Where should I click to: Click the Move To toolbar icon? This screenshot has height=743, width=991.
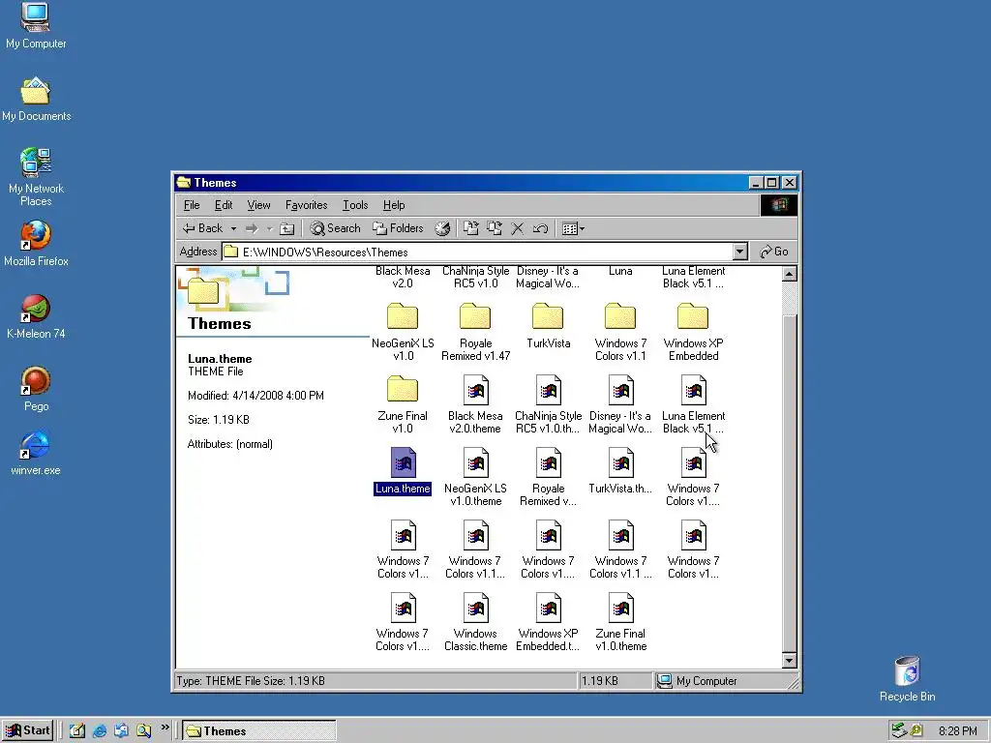(471, 228)
